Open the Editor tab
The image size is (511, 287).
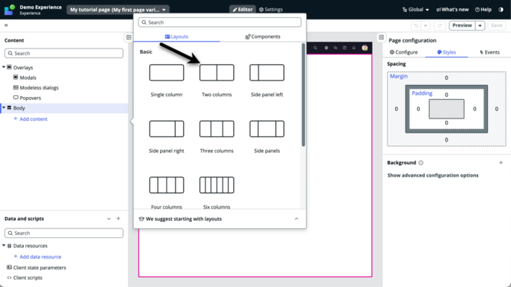pos(243,10)
